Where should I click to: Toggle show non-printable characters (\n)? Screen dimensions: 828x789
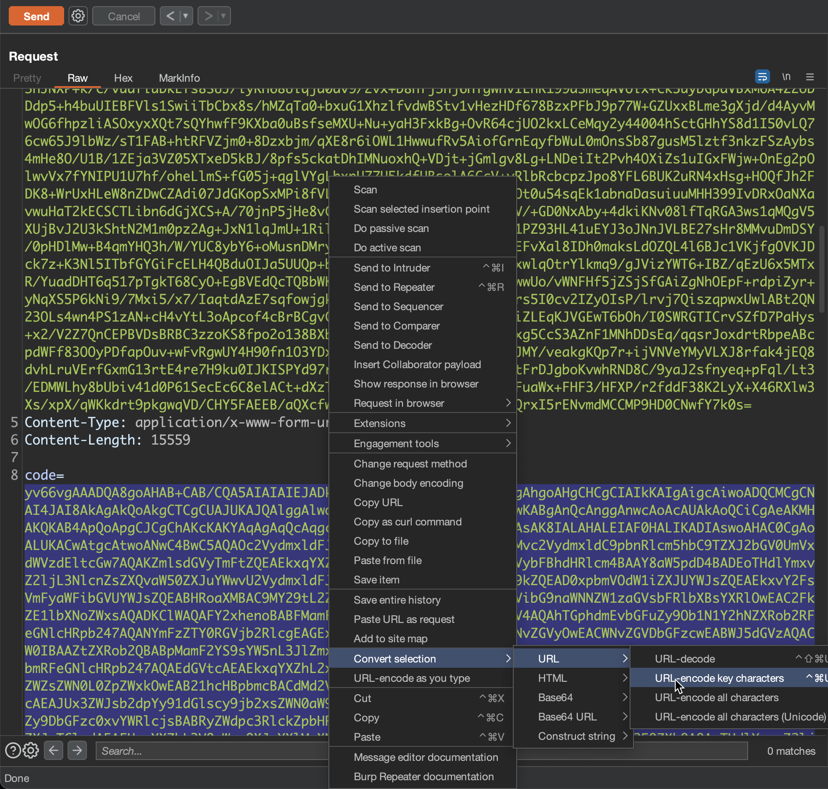(786, 77)
